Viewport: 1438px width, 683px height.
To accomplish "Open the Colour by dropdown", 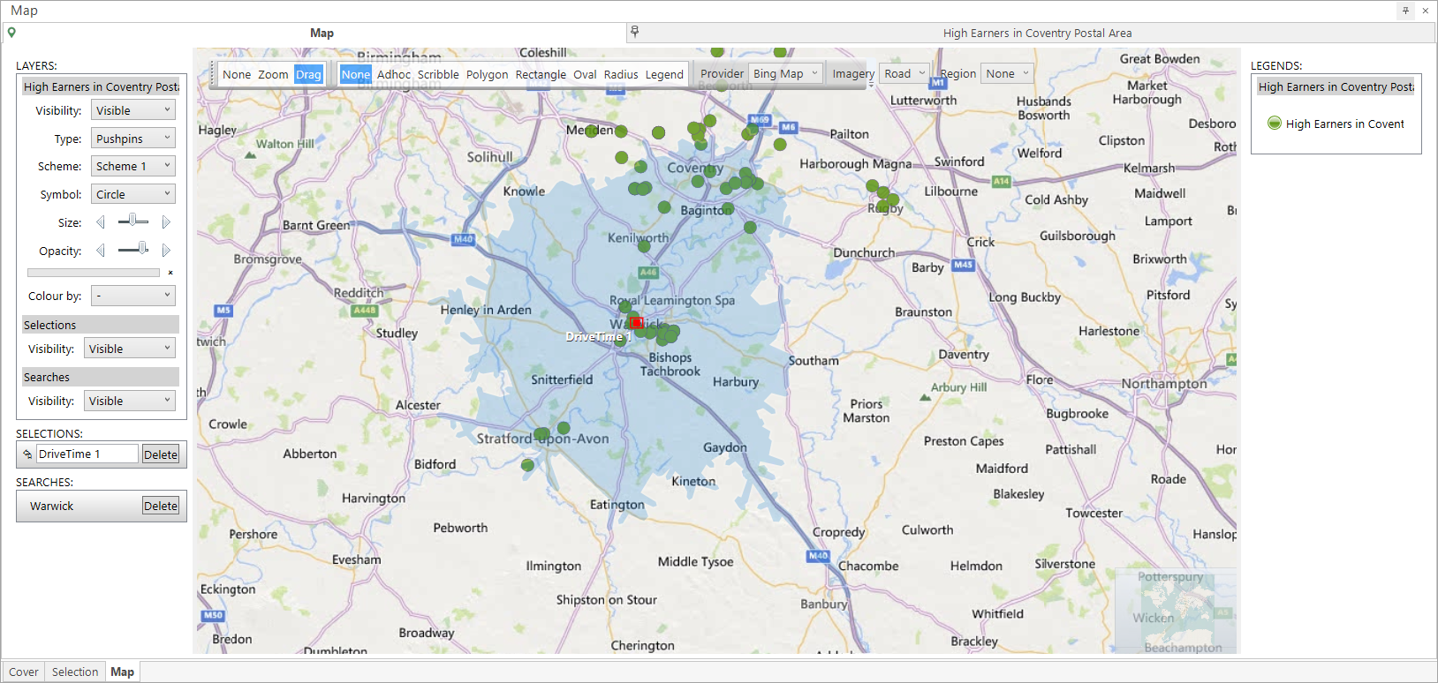I will click(133, 296).
